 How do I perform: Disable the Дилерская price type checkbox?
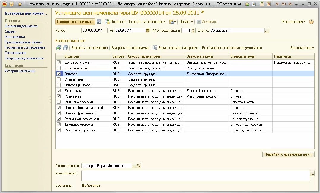[x=59, y=90]
